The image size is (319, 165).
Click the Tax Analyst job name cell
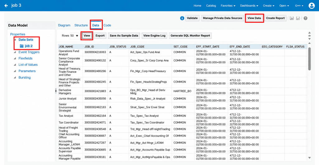point(66,116)
